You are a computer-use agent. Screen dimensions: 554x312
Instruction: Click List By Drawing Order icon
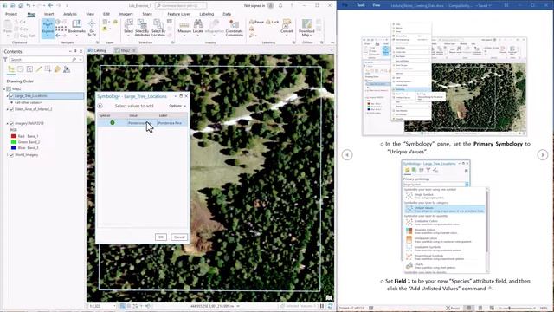click(11, 69)
